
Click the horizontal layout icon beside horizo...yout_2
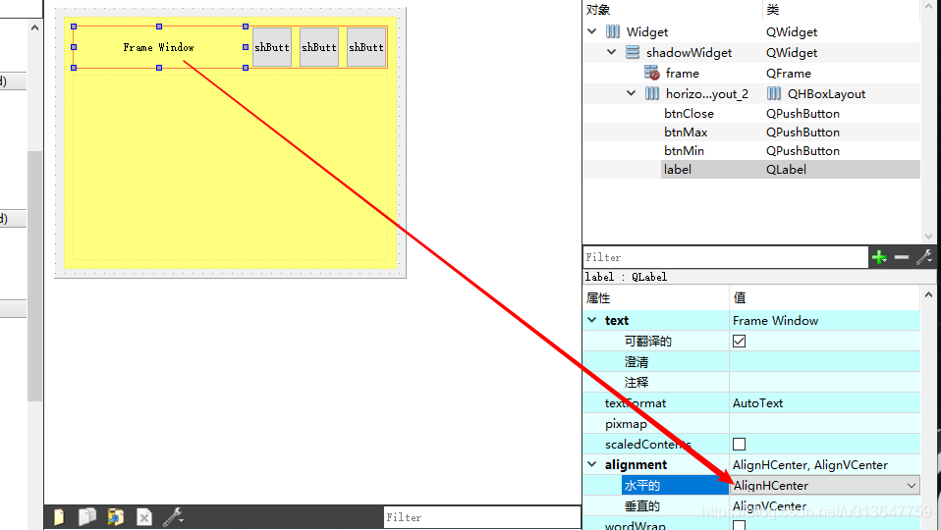coord(652,93)
